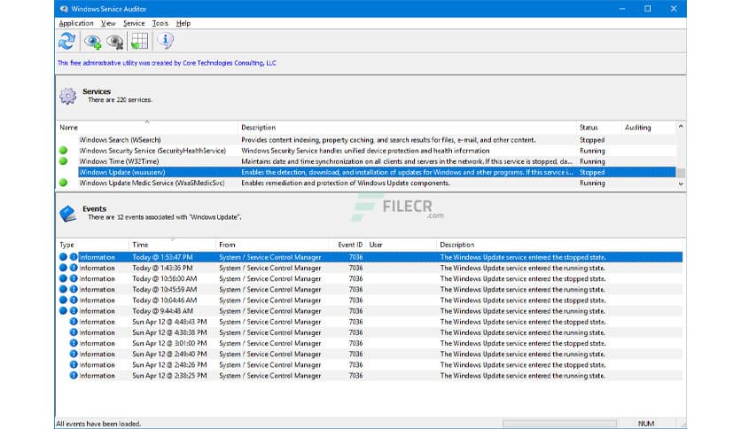Open the Tools menu

[x=160, y=23]
